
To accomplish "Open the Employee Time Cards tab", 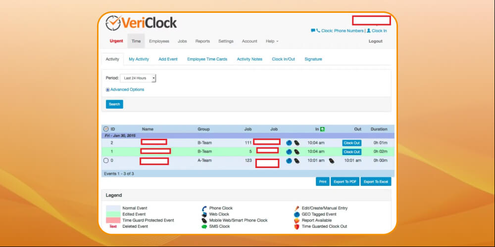I will [207, 59].
